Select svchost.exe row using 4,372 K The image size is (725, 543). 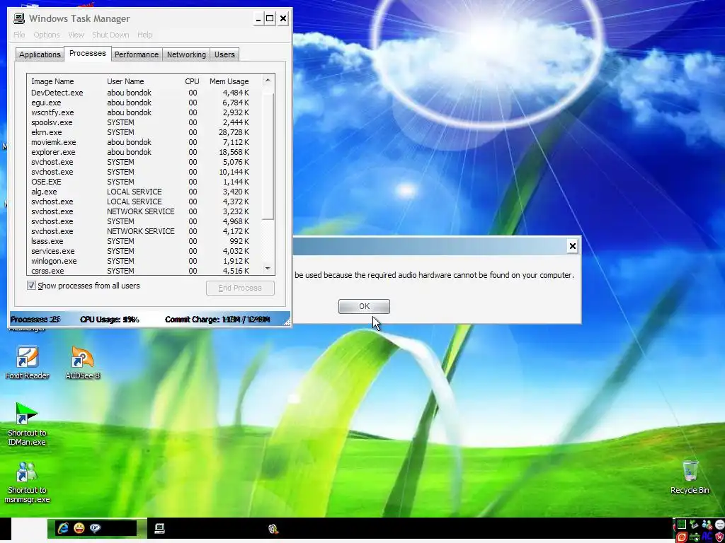point(144,202)
